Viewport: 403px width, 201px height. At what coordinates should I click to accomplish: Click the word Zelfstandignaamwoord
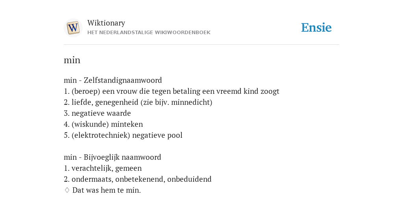[x=123, y=80]
